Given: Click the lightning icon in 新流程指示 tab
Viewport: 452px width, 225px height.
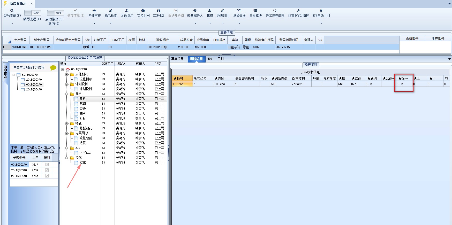Looking at the screenshot, I should (x=5, y=3).
